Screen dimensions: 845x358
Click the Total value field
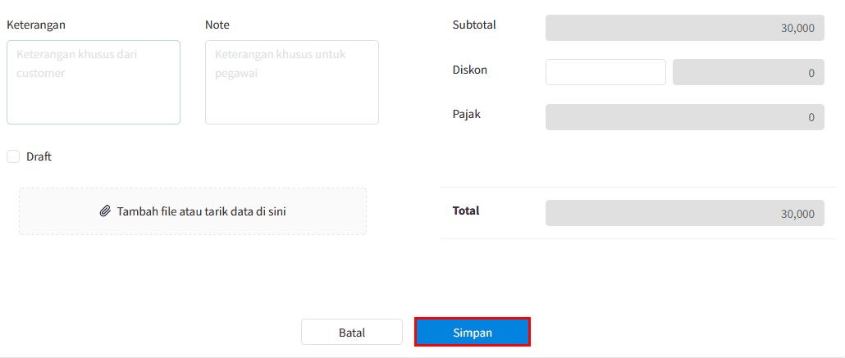pos(685,213)
